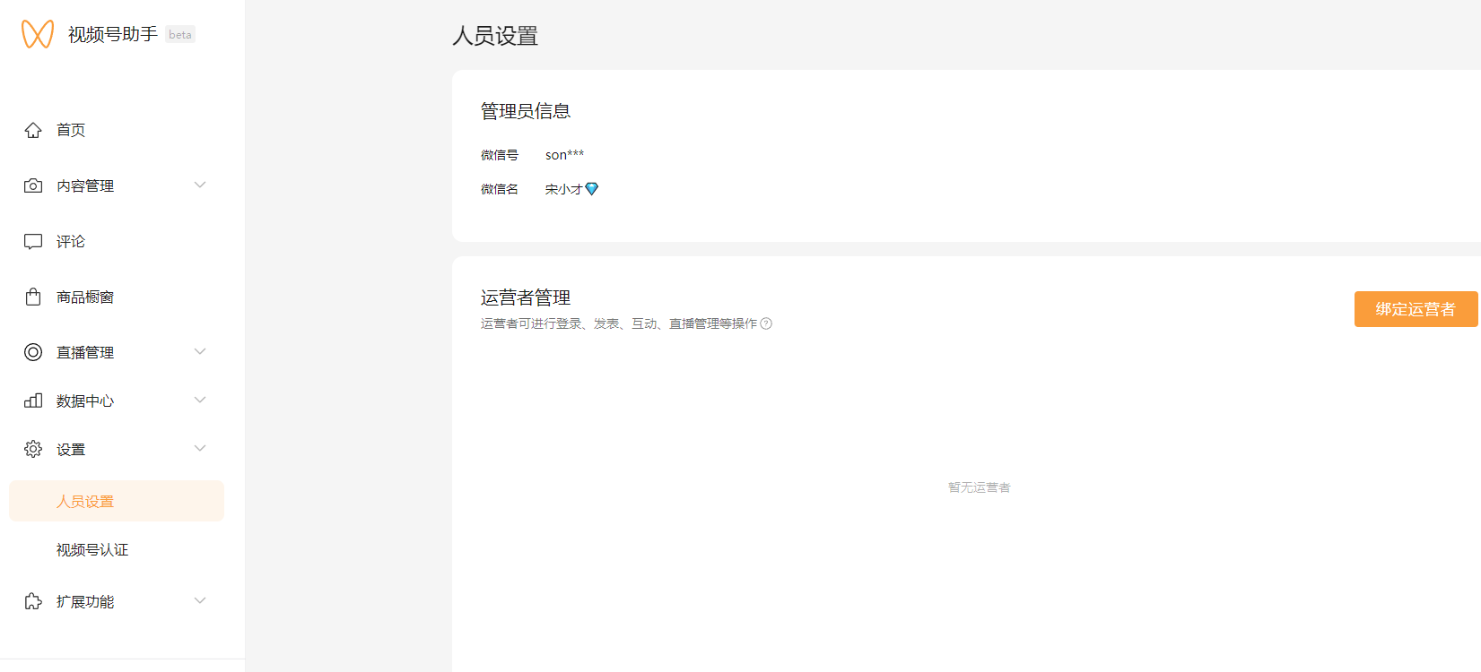Expand the 扩展功能 chevron

click(x=200, y=600)
